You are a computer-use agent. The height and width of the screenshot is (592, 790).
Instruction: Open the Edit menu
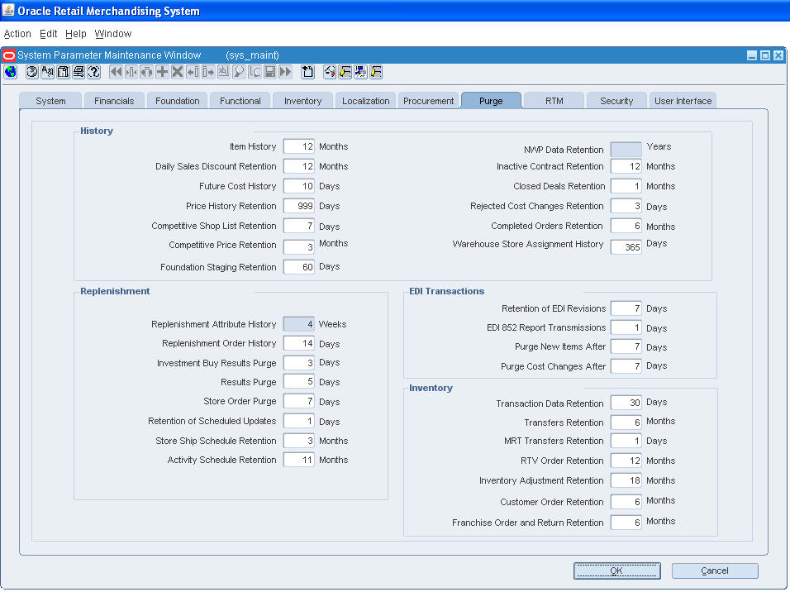(x=49, y=34)
